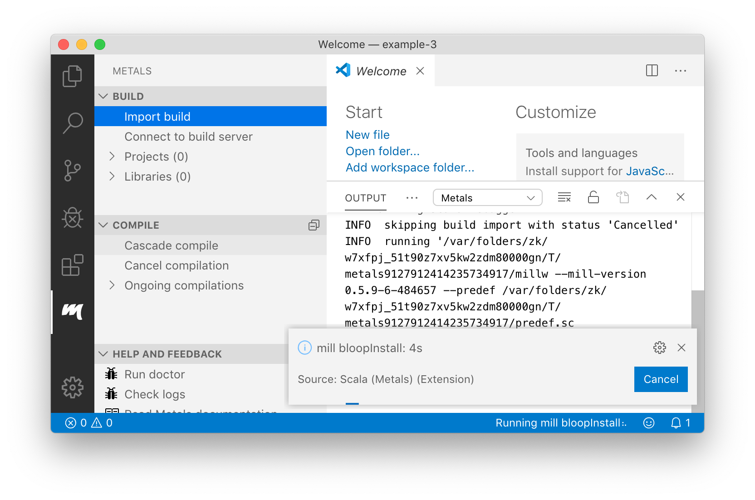Click the New file link
Image resolution: width=755 pixels, height=500 pixels.
pos(368,135)
